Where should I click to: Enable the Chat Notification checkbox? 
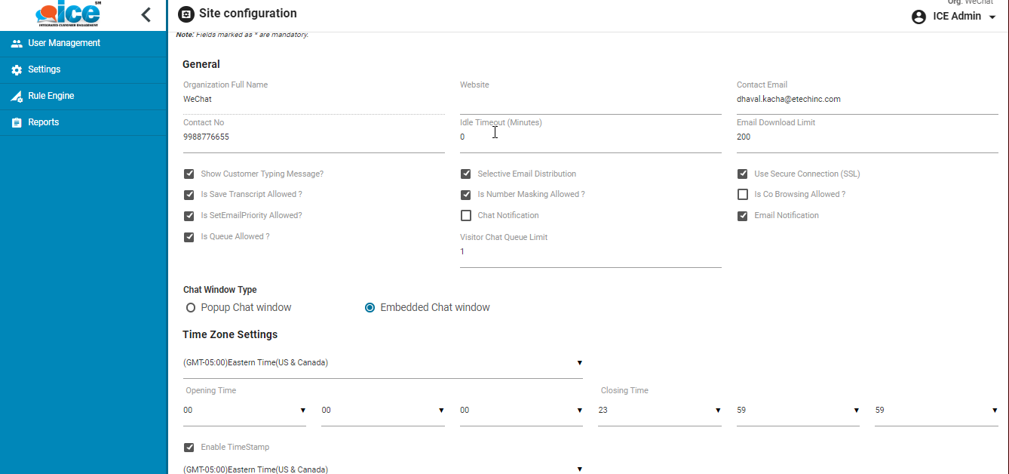[x=466, y=216]
